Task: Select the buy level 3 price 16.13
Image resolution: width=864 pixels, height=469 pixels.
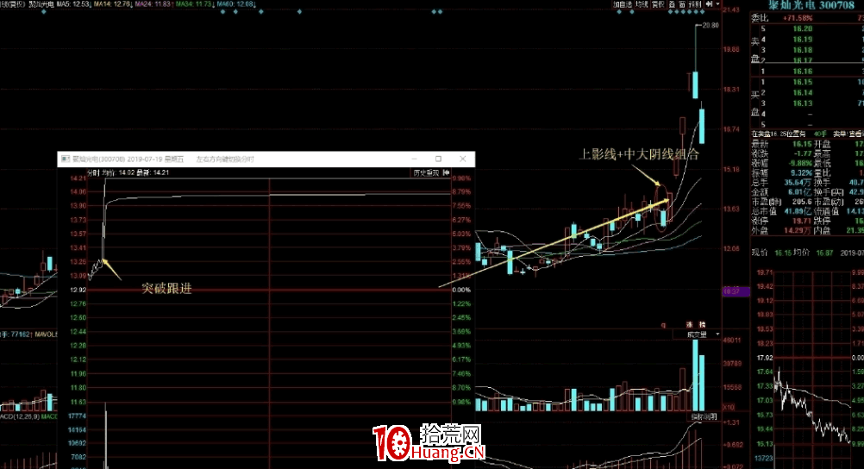Action: [x=802, y=103]
